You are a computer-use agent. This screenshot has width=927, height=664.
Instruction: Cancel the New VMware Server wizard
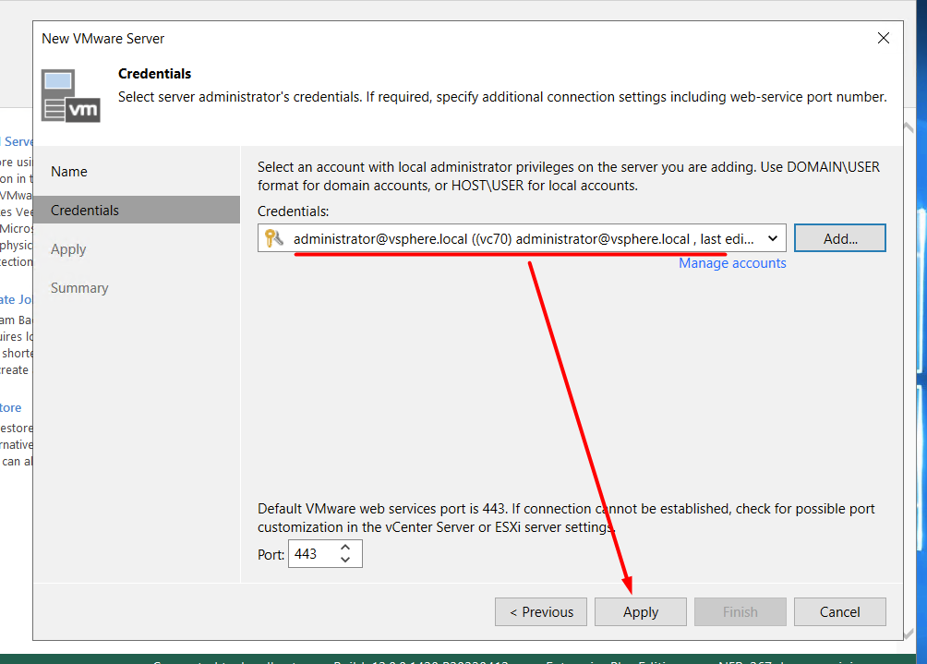tap(839, 611)
